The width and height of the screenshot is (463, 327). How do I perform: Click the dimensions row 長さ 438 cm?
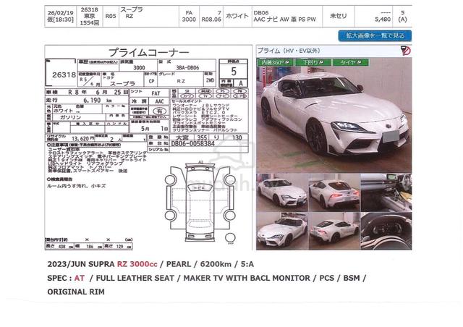(59, 246)
